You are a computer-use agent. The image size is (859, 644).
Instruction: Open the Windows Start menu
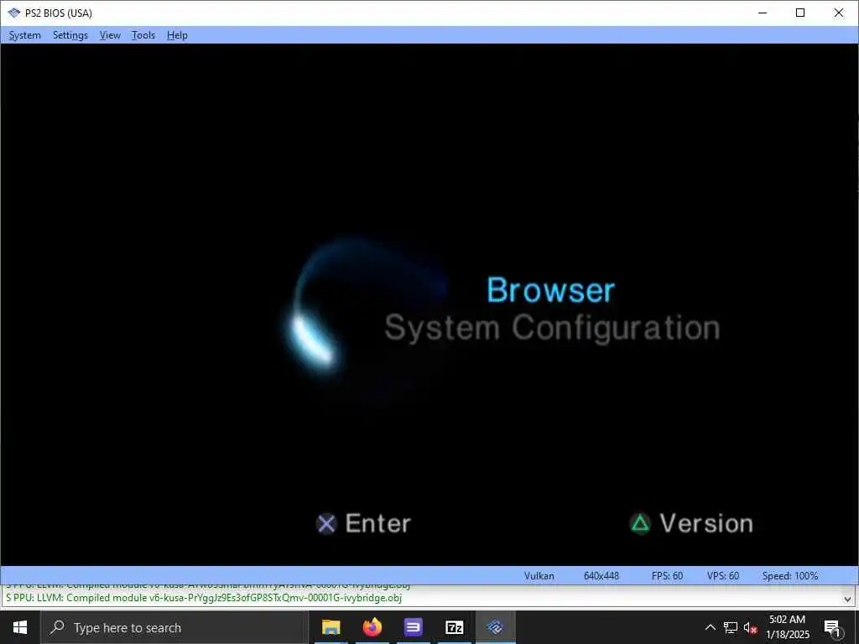pos(20,627)
